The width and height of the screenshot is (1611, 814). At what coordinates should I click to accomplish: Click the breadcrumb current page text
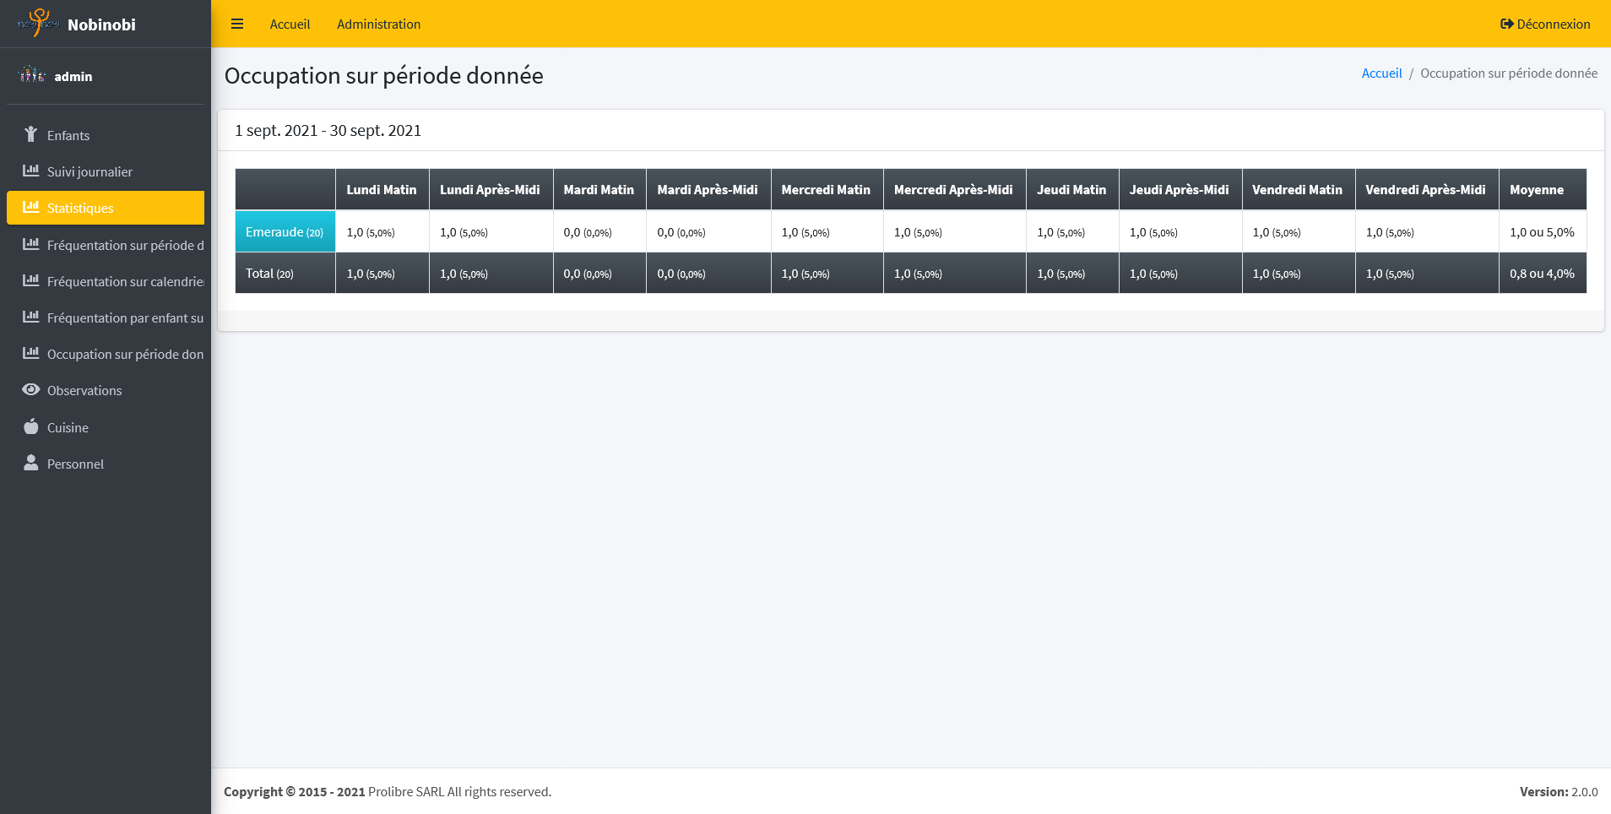pos(1509,73)
